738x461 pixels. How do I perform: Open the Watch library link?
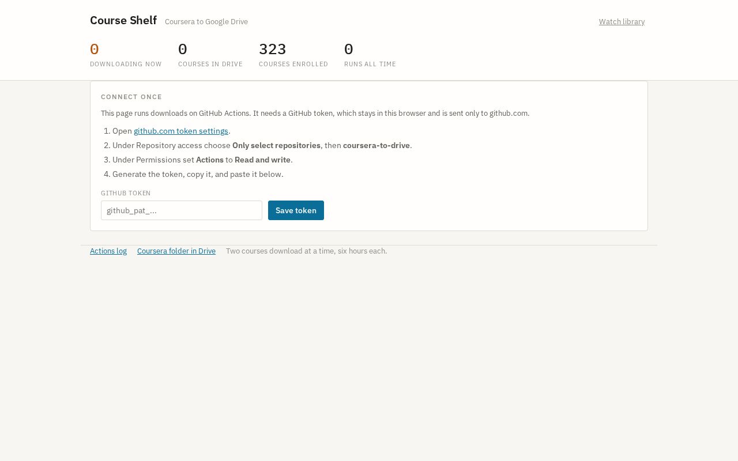click(x=622, y=22)
